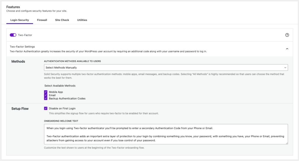Toggle the Two-Factor switch off
The width and height of the screenshot is (299, 161).
click(13, 35)
